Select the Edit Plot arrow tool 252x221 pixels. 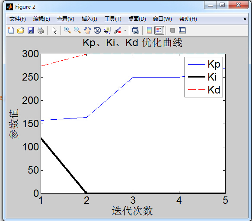pyautogui.click(x=54, y=30)
